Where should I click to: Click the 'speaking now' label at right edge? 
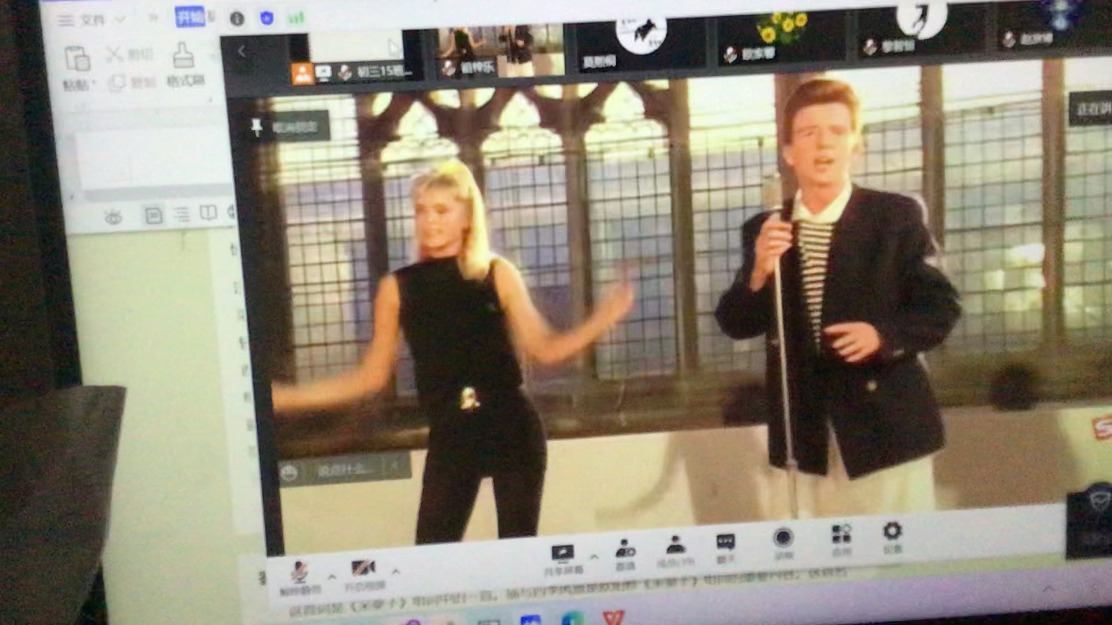pos(1091,109)
